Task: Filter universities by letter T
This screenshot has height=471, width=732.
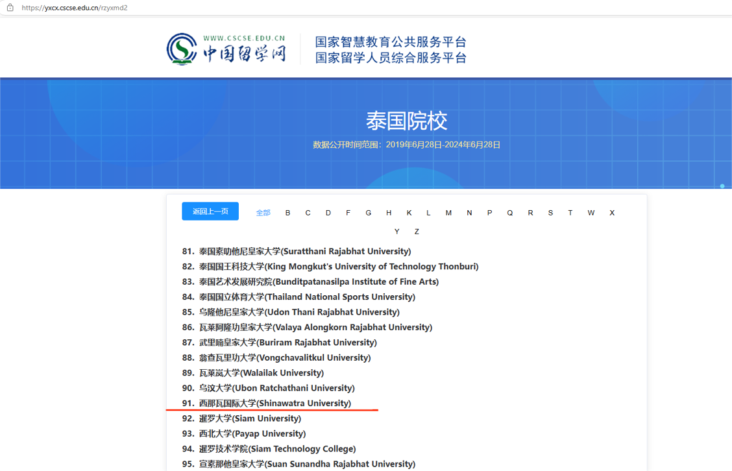Action: 570,213
